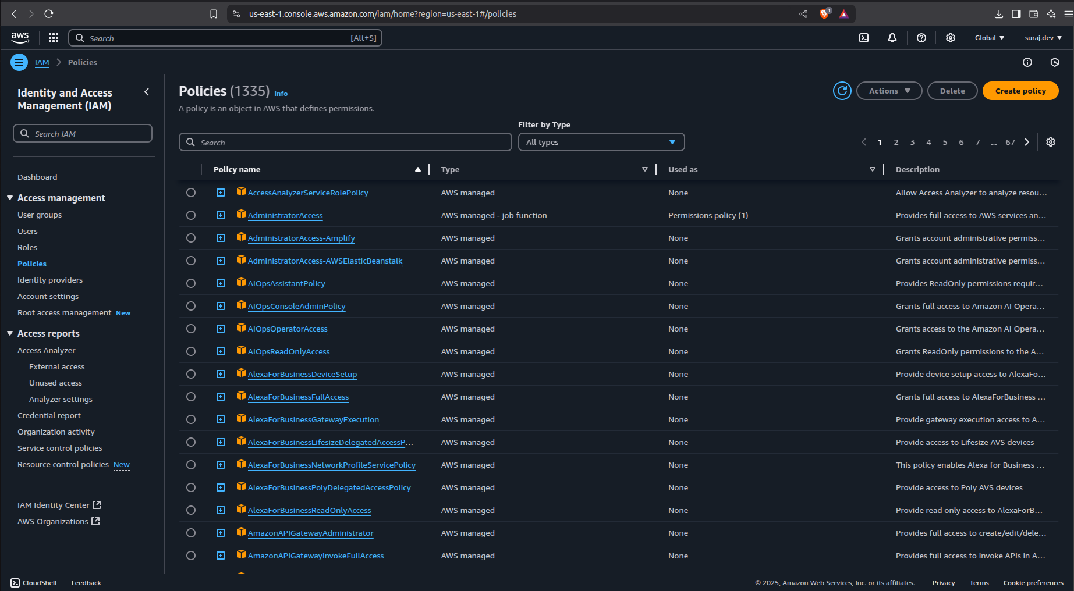Click the AdministratorAccess policy box icon

[241, 214]
